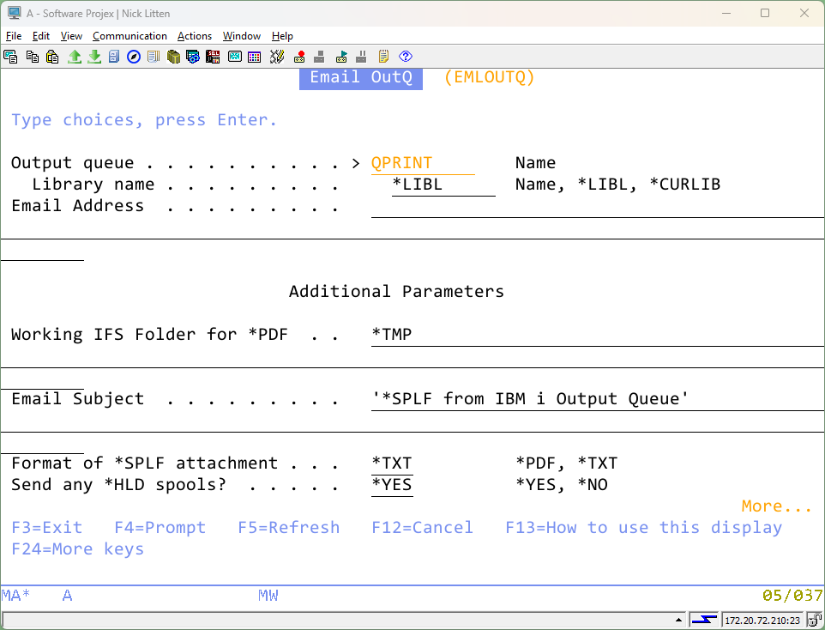This screenshot has width=825, height=630.
Task: Click the 05/037 cursor position indicator
Action: [x=792, y=596]
